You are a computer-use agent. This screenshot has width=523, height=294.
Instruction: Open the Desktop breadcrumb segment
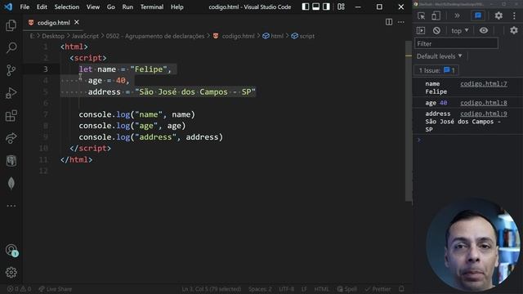53,36
